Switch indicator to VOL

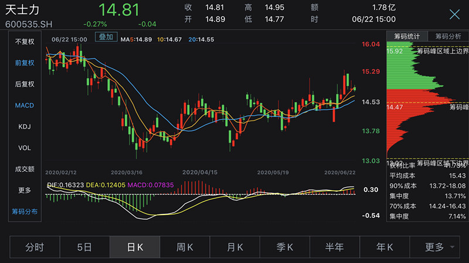[25, 148]
